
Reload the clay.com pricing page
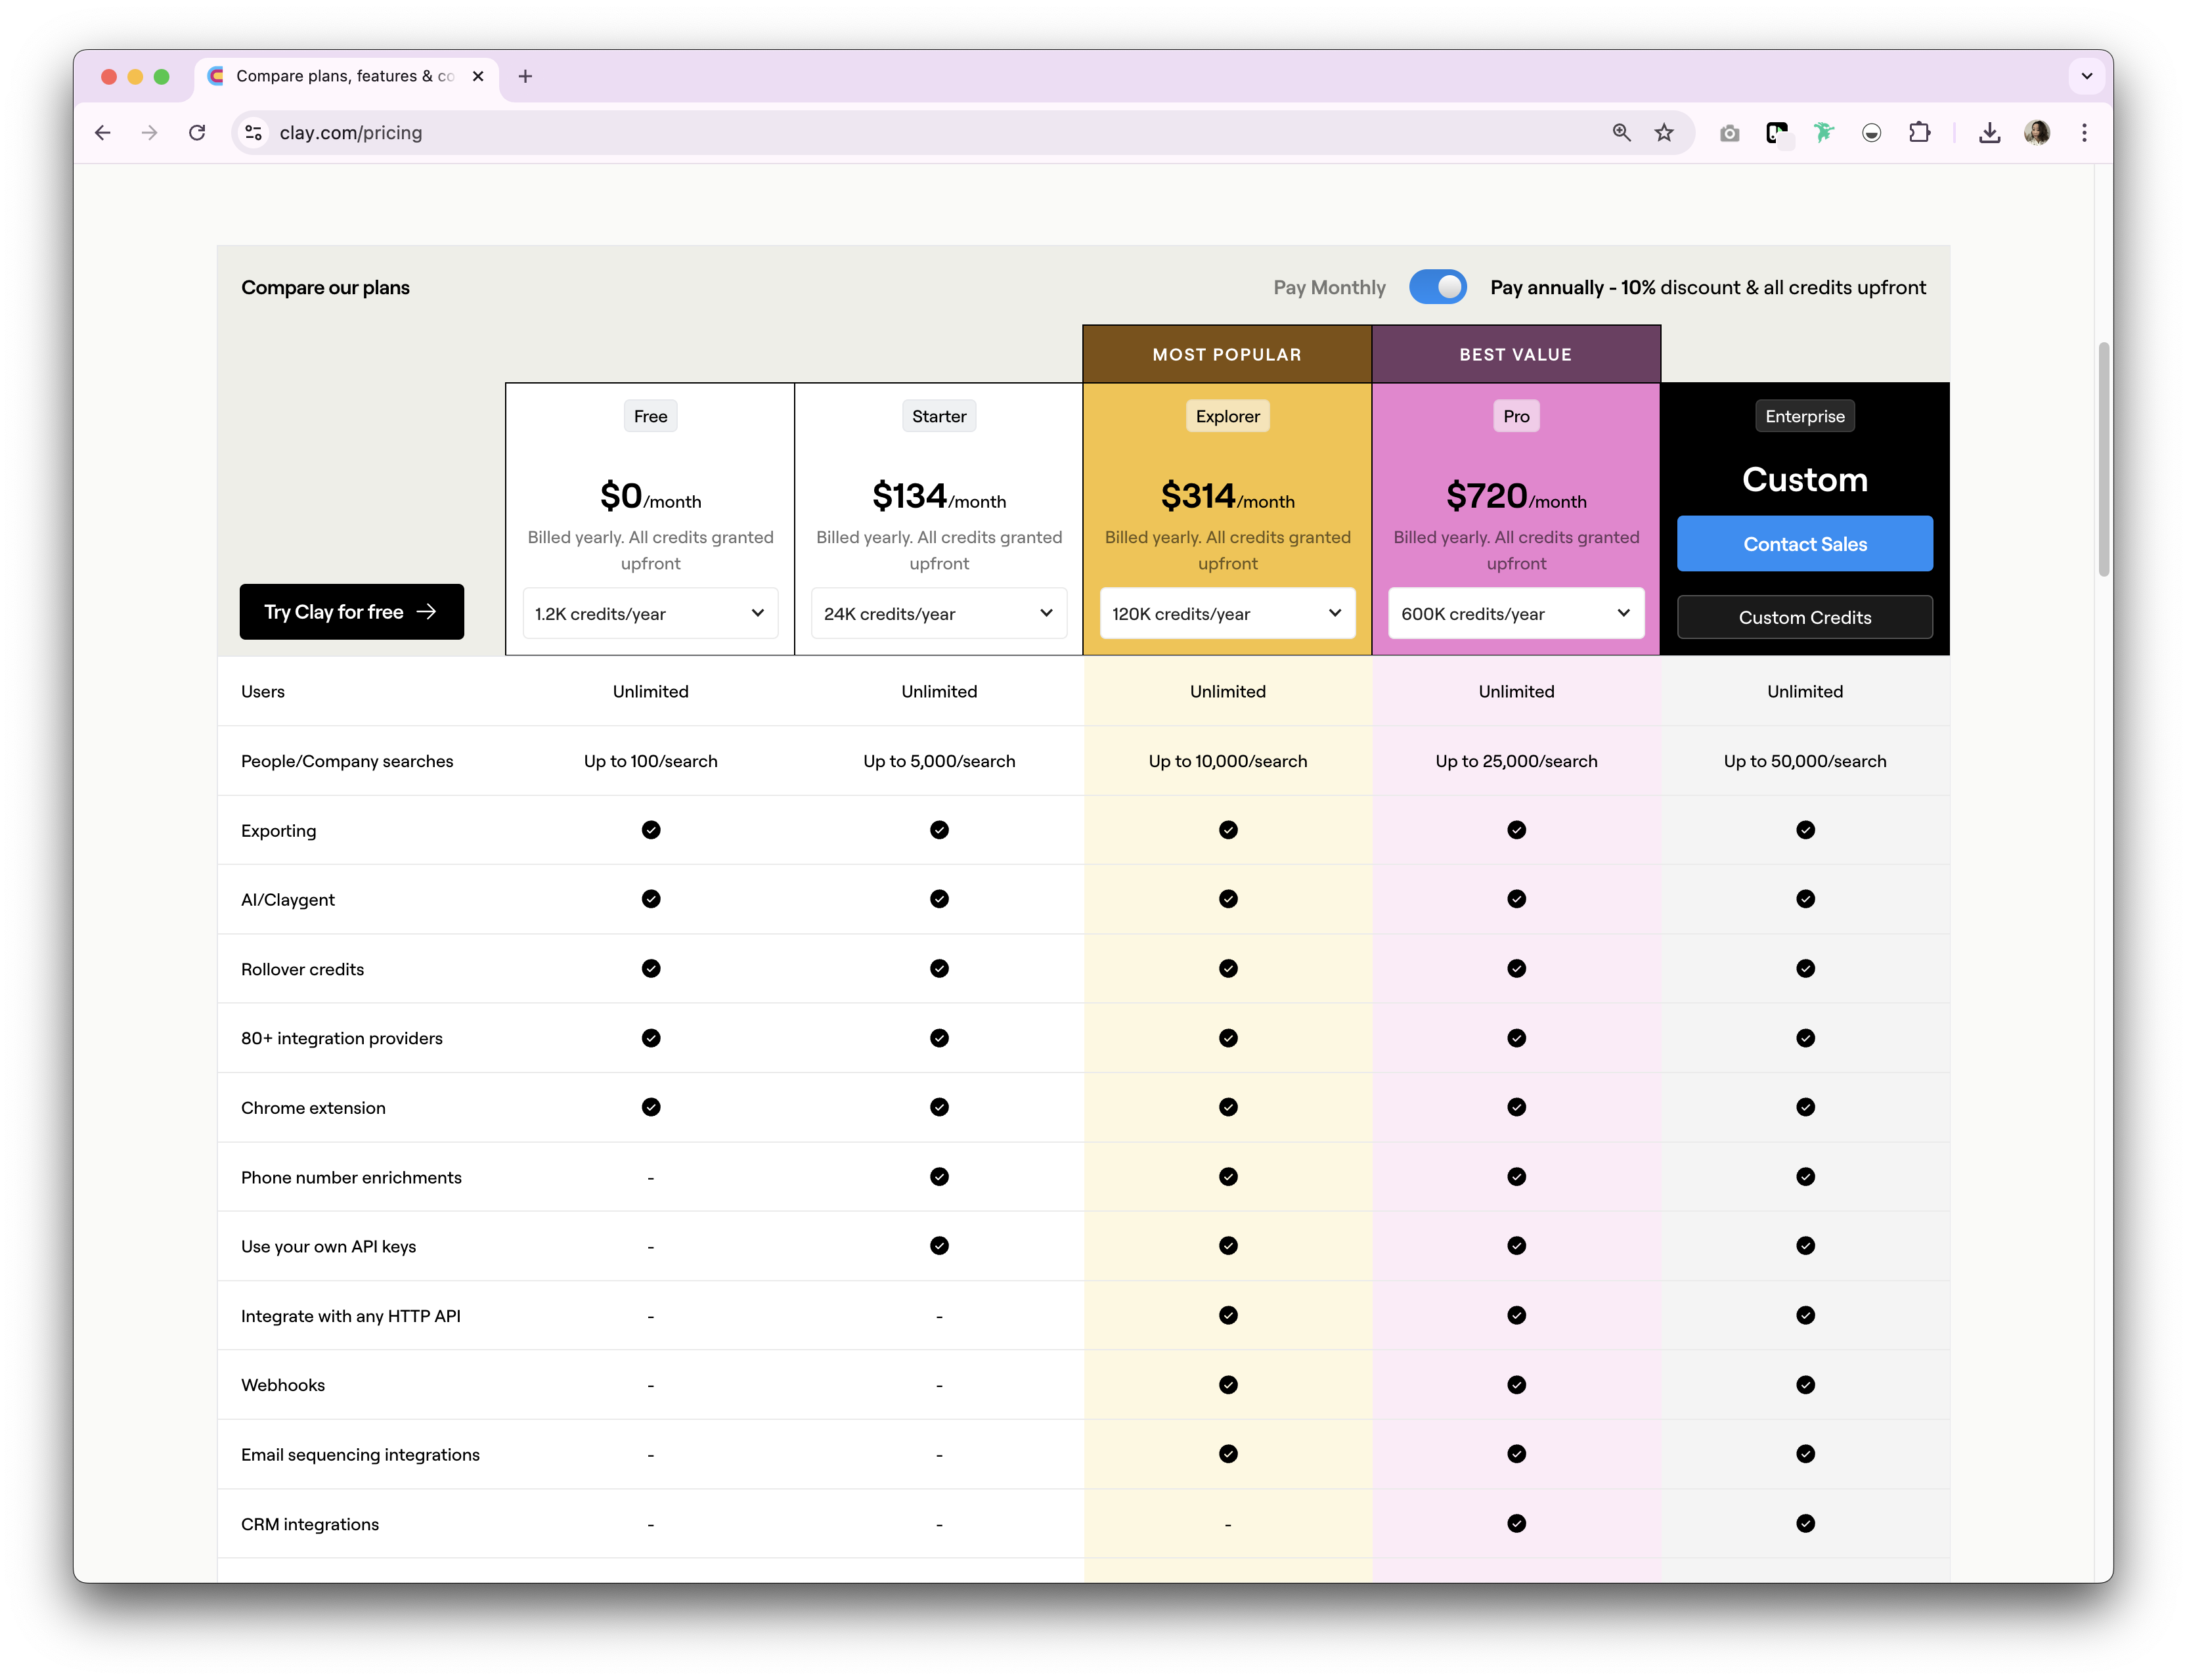pos(197,133)
